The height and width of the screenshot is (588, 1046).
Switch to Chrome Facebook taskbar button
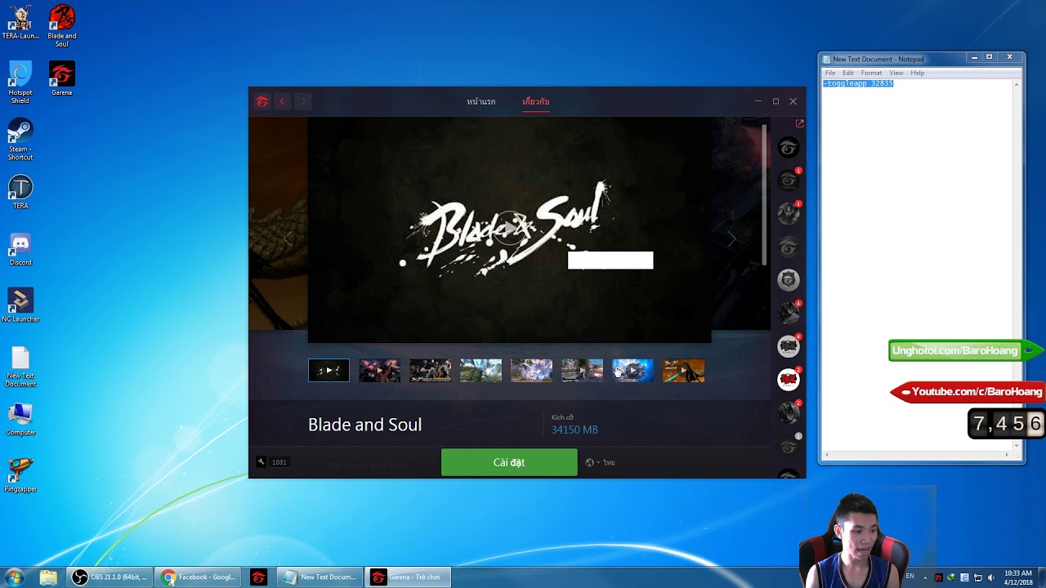199,577
